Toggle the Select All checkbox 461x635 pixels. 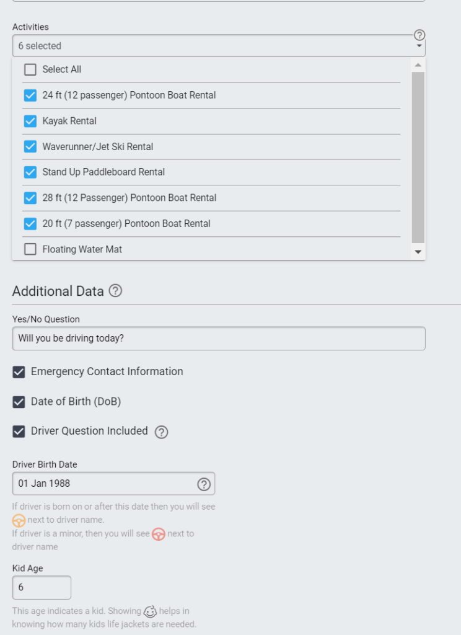(30, 69)
